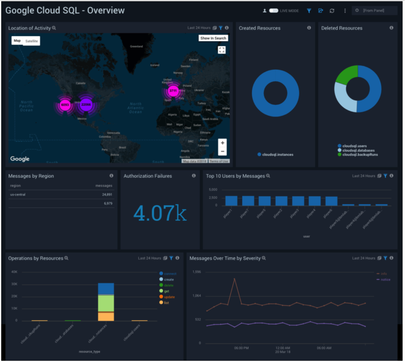Open the From Panel time range selector

[x=374, y=11]
